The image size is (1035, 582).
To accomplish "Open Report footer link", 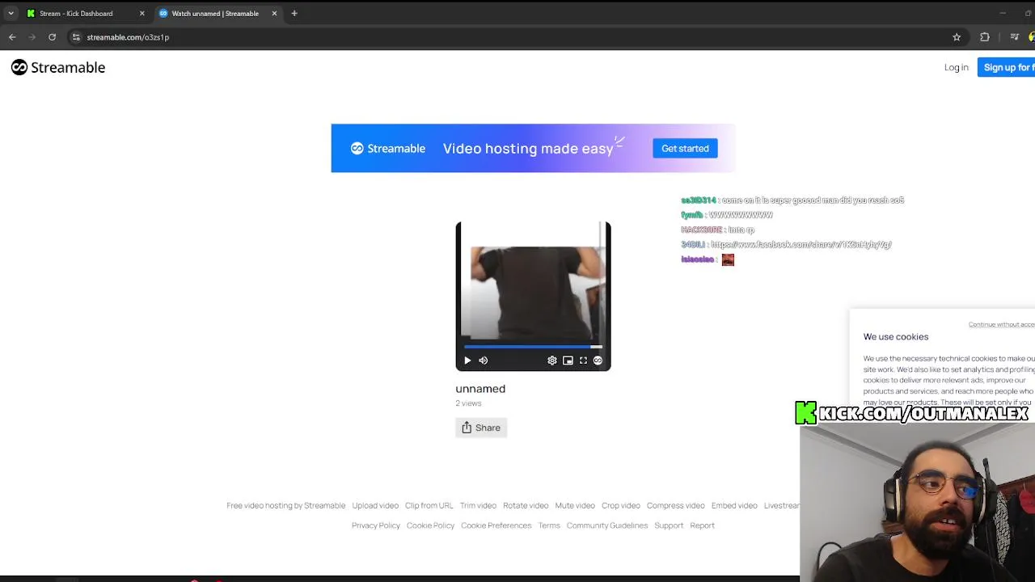I will pyautogui.click(x=703, y=525).
